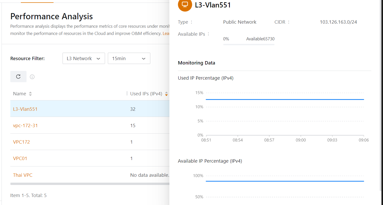Open the Thai VPC entry
The height and width of the screenshot is (205, 383).
click(23, 175)
